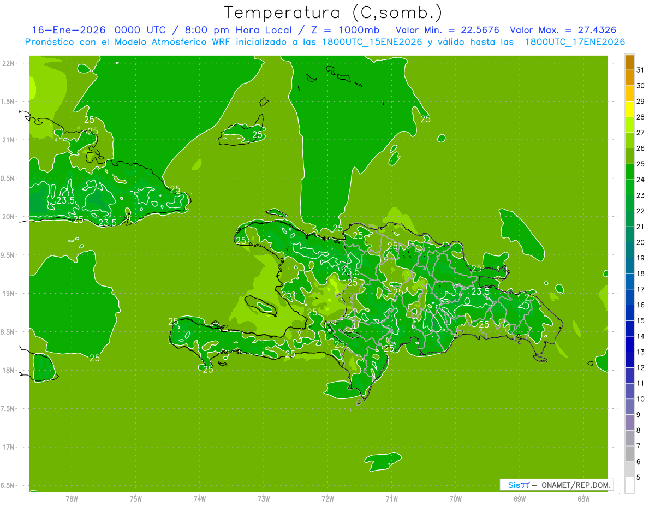Pick the gray color bar segment between 6 and 7
Screen dimensions: 655x506
pos(629,454)
